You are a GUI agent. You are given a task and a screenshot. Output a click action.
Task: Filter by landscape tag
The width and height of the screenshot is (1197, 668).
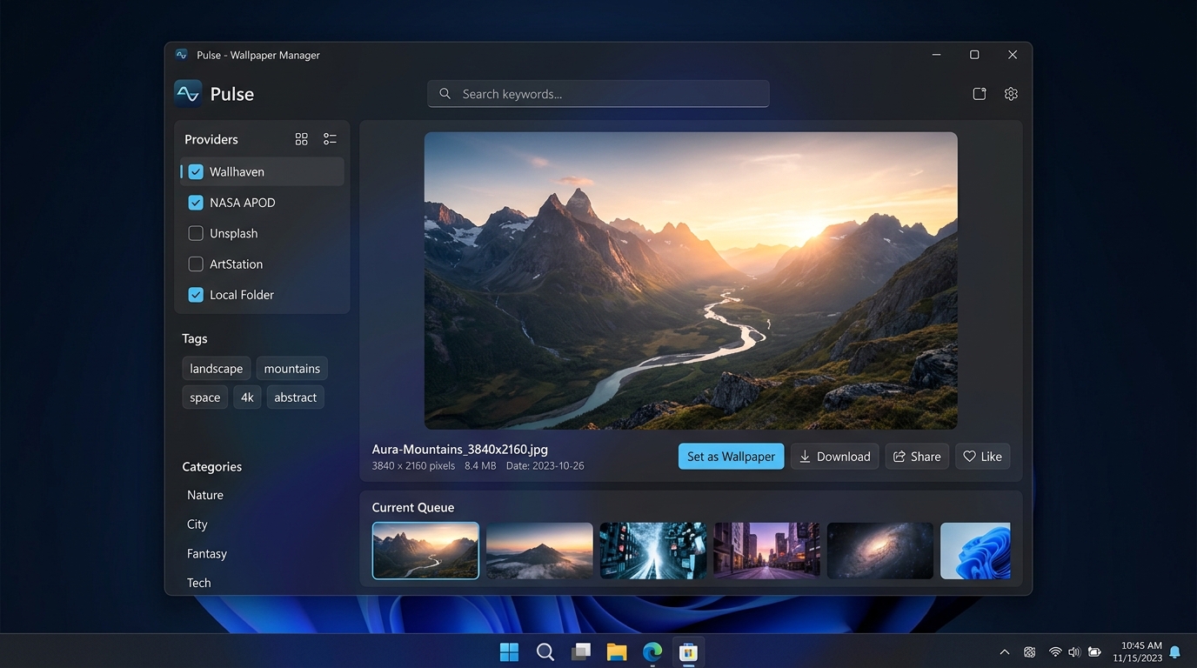[217, 369]
